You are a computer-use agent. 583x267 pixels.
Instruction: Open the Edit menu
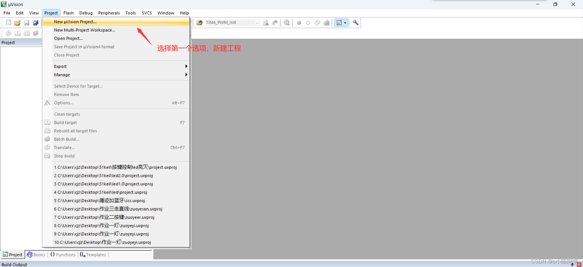(20, 13)
